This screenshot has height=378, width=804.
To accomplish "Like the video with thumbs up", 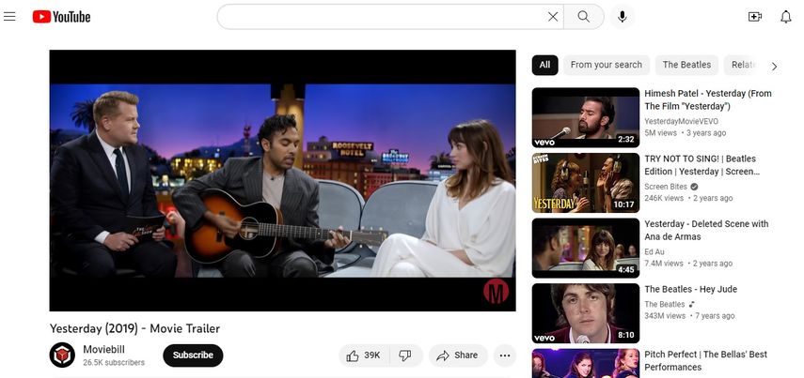I will click(364, 355).
